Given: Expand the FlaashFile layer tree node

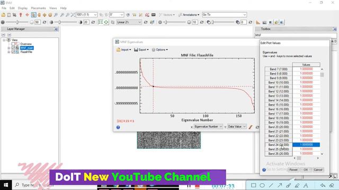Looking at the screenshot, I should point(9,52).
